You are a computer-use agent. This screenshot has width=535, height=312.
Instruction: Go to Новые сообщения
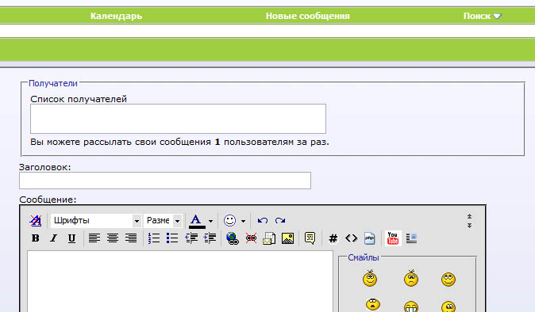click(308, 16)
